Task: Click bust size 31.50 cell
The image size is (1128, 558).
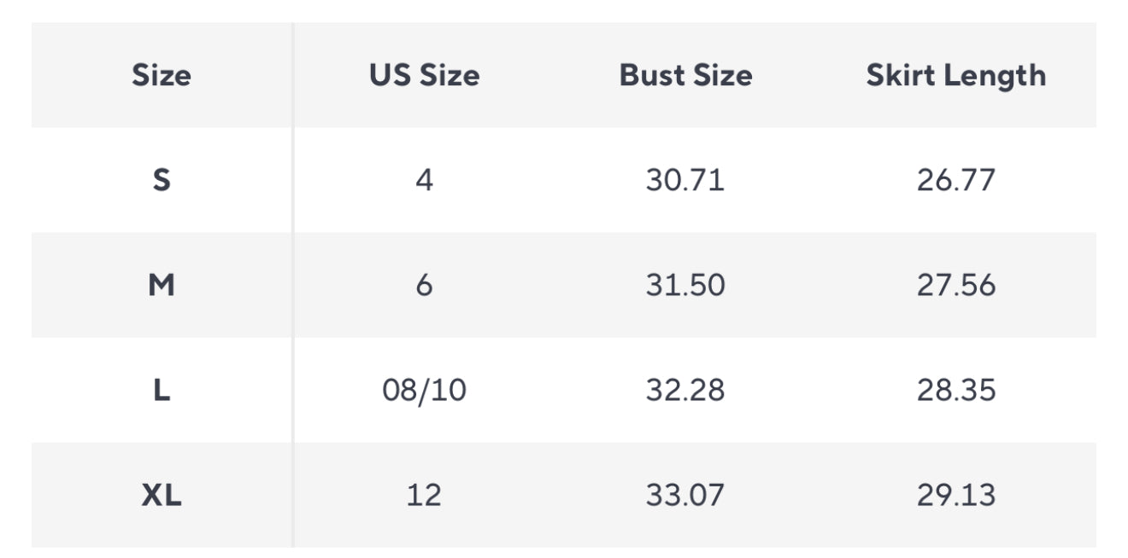Action: (x=685, y=285)
